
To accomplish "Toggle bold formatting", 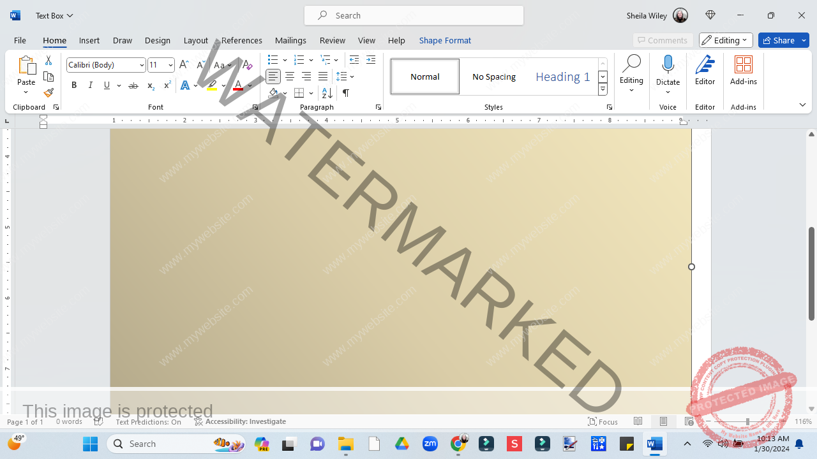I will pos(74,85).
